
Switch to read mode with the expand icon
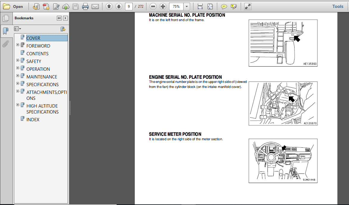pos(248,7)
